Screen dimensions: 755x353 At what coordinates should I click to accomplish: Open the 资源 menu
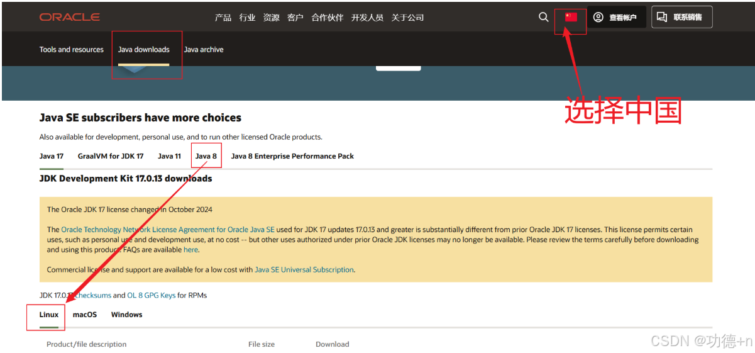click(x=272, y=18)
